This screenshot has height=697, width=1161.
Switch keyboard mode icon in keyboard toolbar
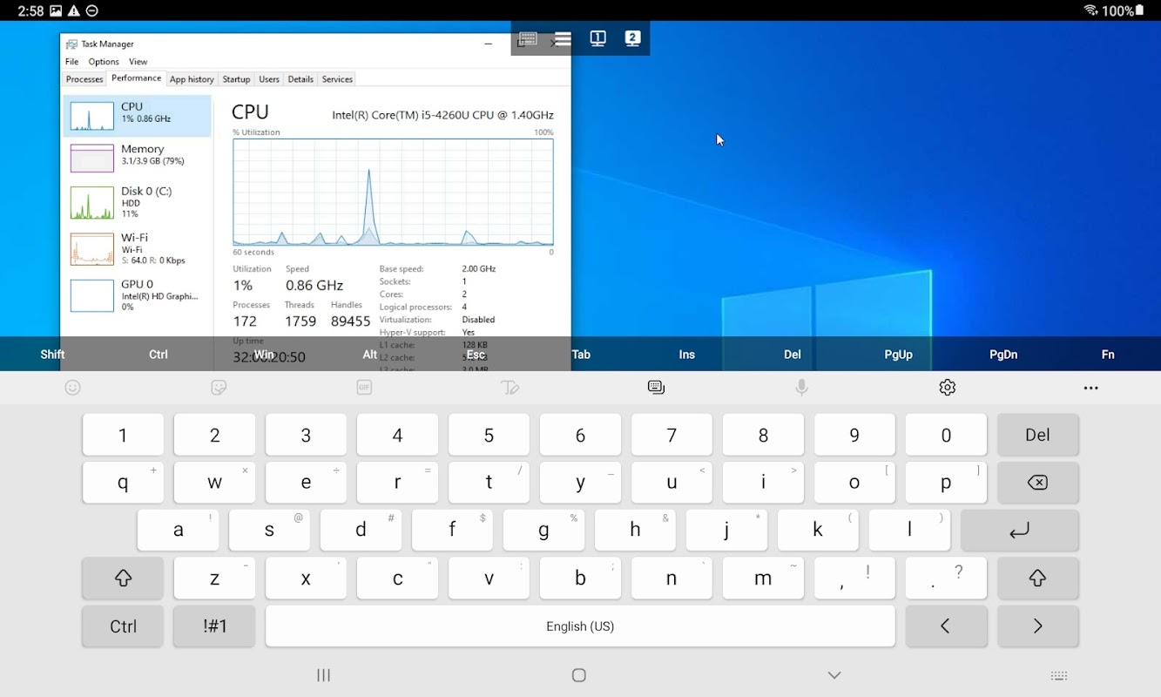tap(657, 388)
